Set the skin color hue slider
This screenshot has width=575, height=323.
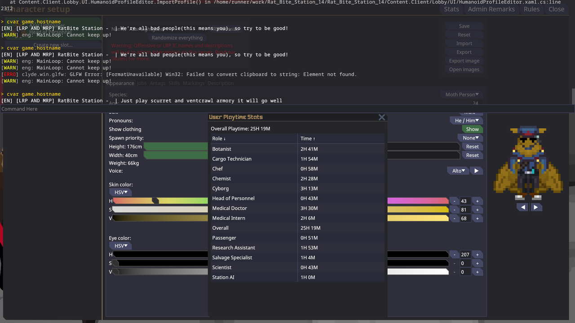click(281, 201)
